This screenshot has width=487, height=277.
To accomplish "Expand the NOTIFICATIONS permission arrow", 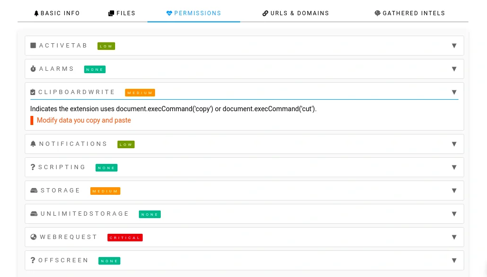I will [454, 144].
